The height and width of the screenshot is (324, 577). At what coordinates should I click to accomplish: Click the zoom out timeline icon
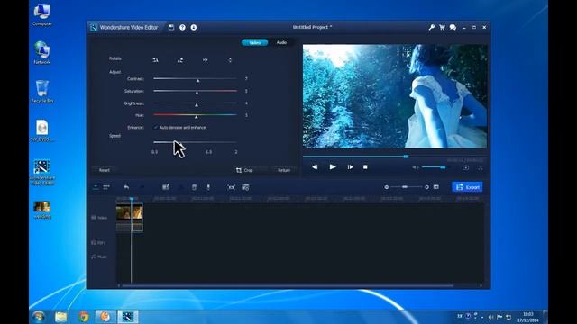click(x=387, y=187)
